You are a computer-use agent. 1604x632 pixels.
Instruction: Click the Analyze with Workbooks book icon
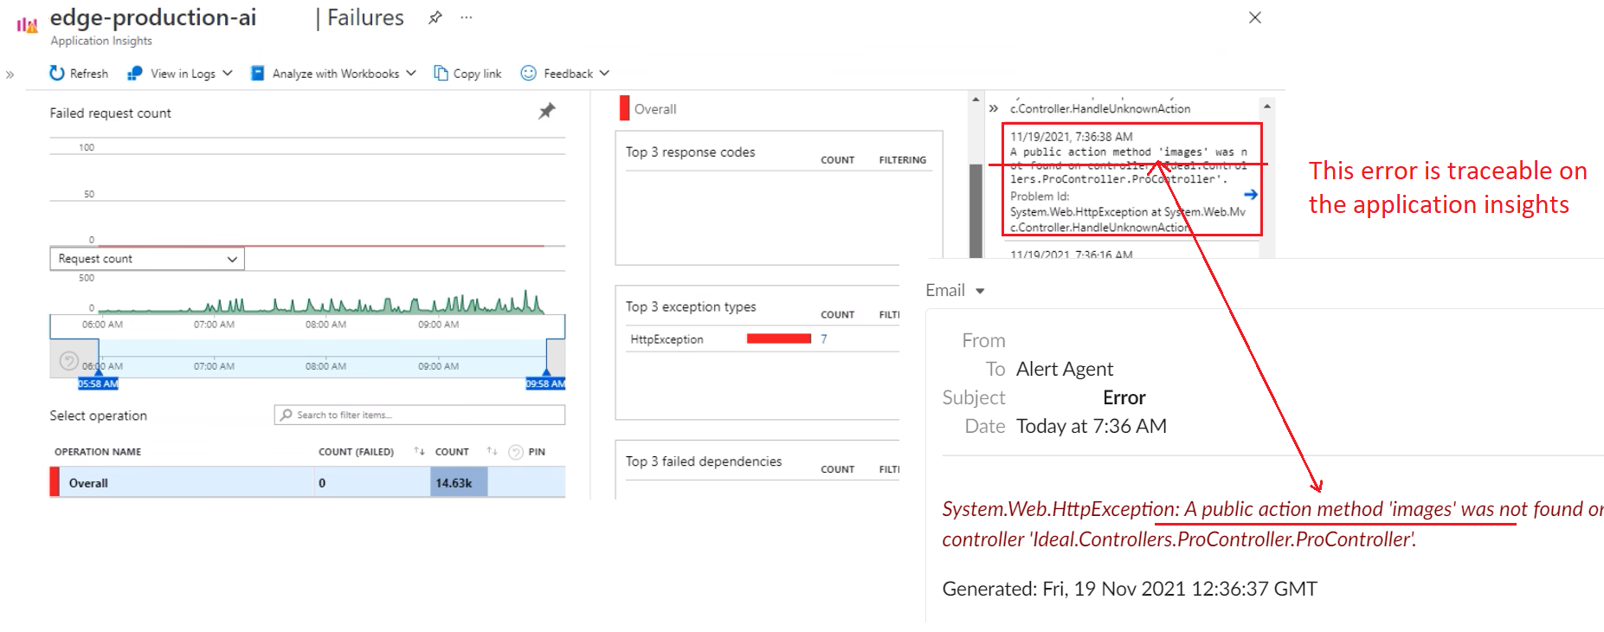pos(257,74)
